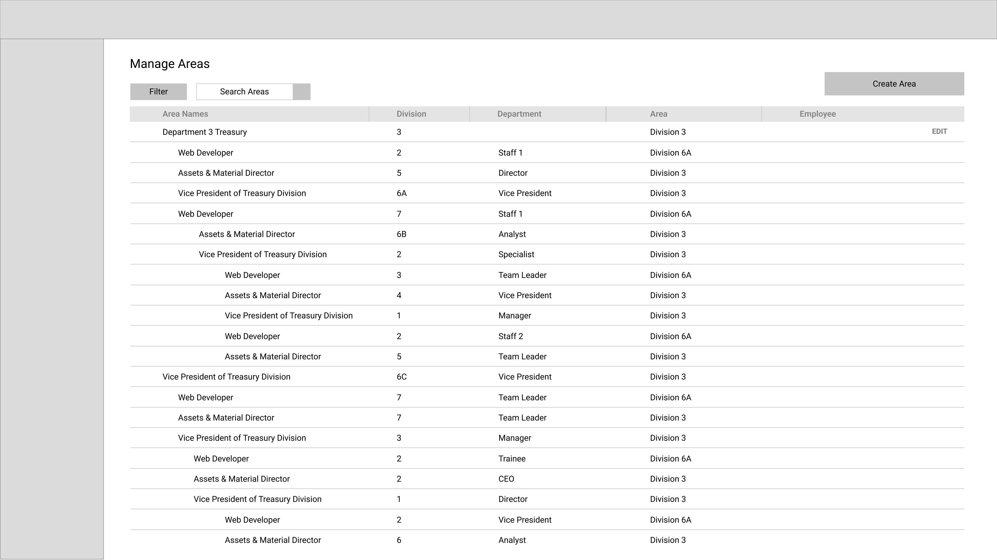Select Assets & Material Director row with division 4
997x560 pixels.
272,295
